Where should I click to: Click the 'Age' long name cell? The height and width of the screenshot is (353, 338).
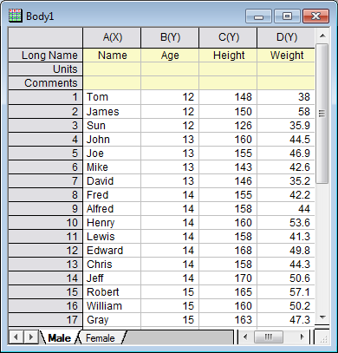pyautogui.click(x=170, y=56)
